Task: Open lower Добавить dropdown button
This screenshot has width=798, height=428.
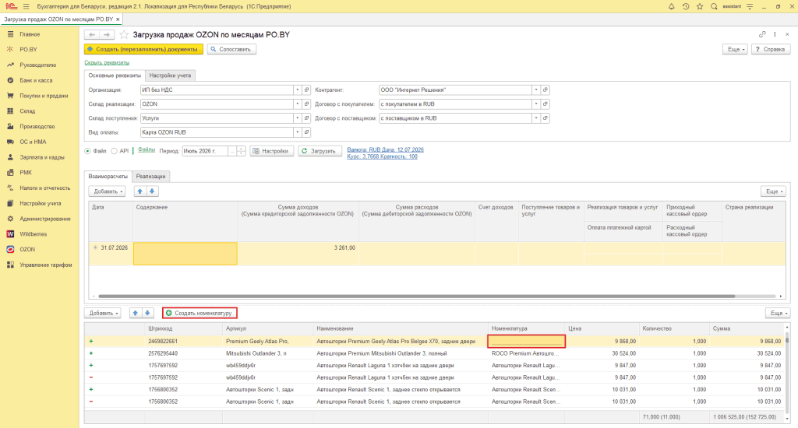Action: pos(102,313)
